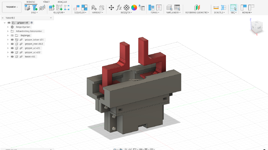This screenshot has width=268, height=150.
Task: Show the hidden Başlangıç origin folder
Action: click(x=12, y=35)
